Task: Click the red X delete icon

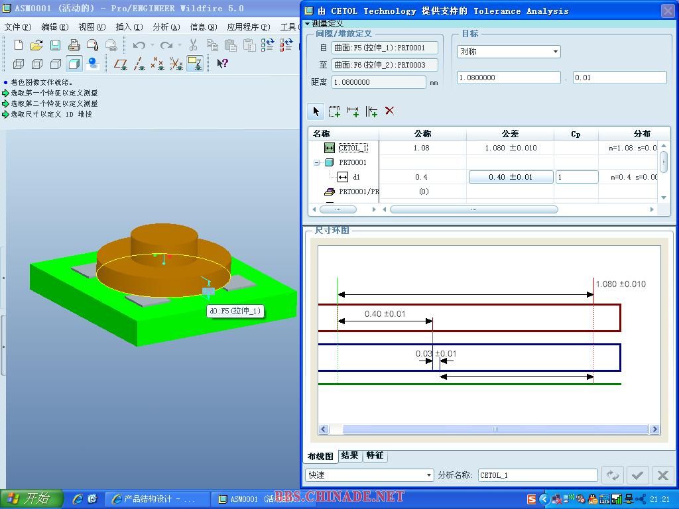Action: pos(390,111)
